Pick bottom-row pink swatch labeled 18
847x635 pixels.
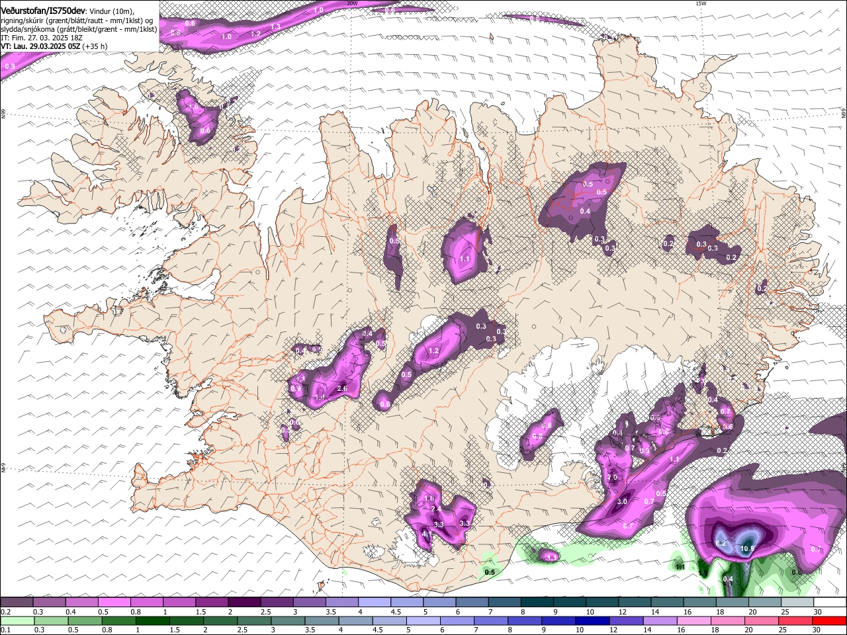tap(727, 620)
